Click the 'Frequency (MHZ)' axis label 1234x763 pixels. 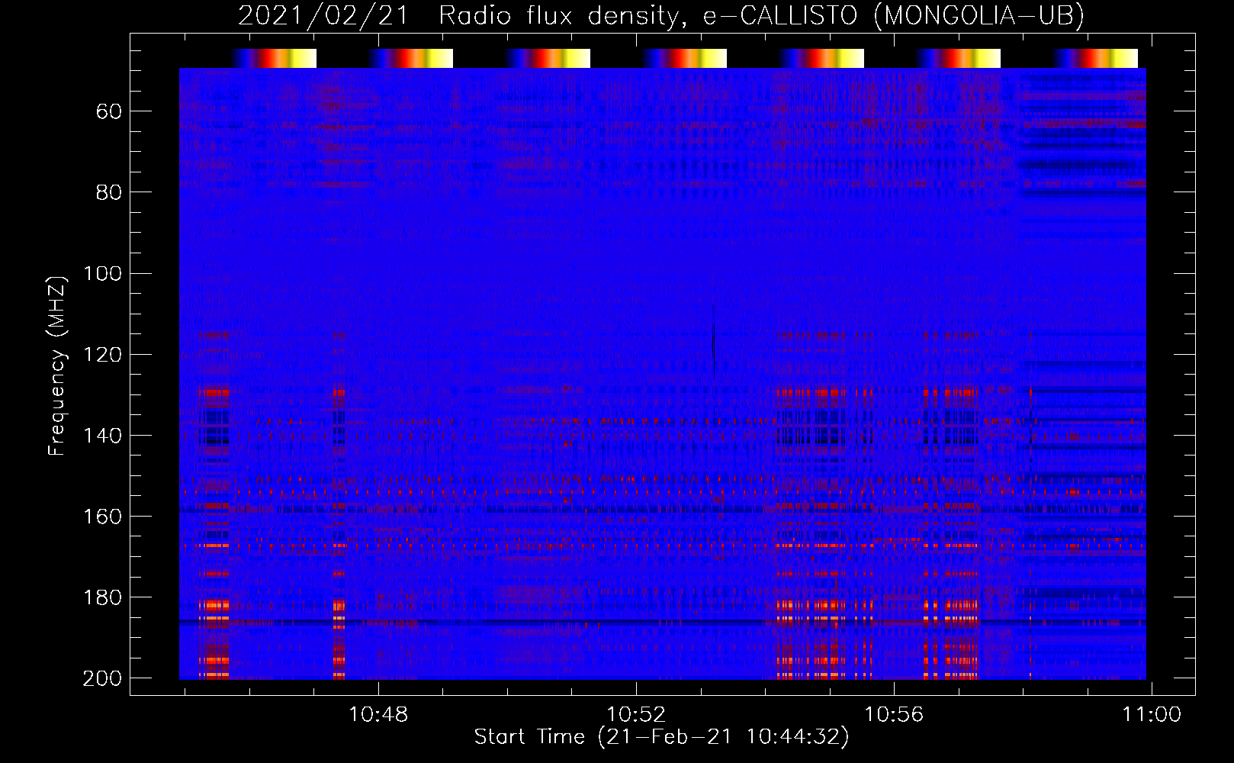click(57, 365)
